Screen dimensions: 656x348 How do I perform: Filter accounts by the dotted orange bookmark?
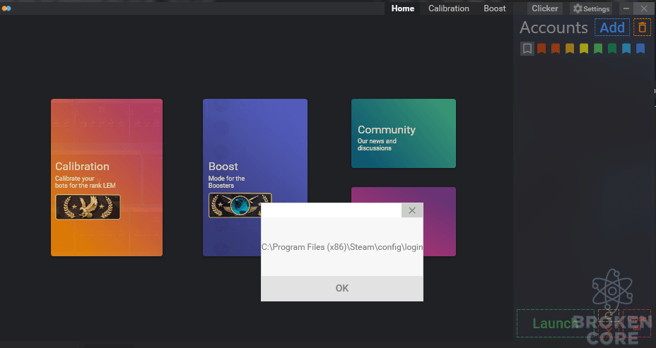click(556, 49)
